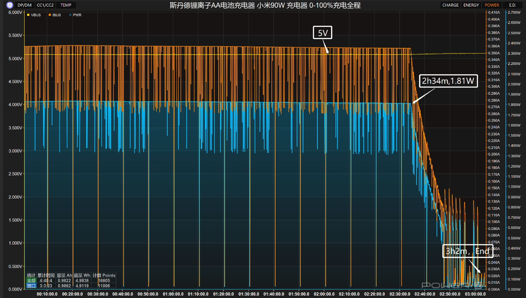This screenshot has height=298, width=526.
Task: Select the highlighted POWER tab
Action: click(492, 5)
